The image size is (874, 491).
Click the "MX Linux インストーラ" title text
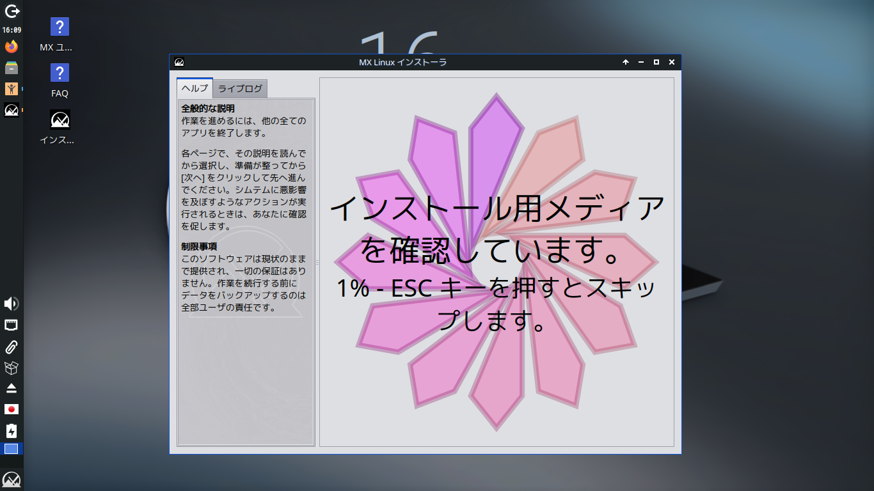tap(402, 62)
